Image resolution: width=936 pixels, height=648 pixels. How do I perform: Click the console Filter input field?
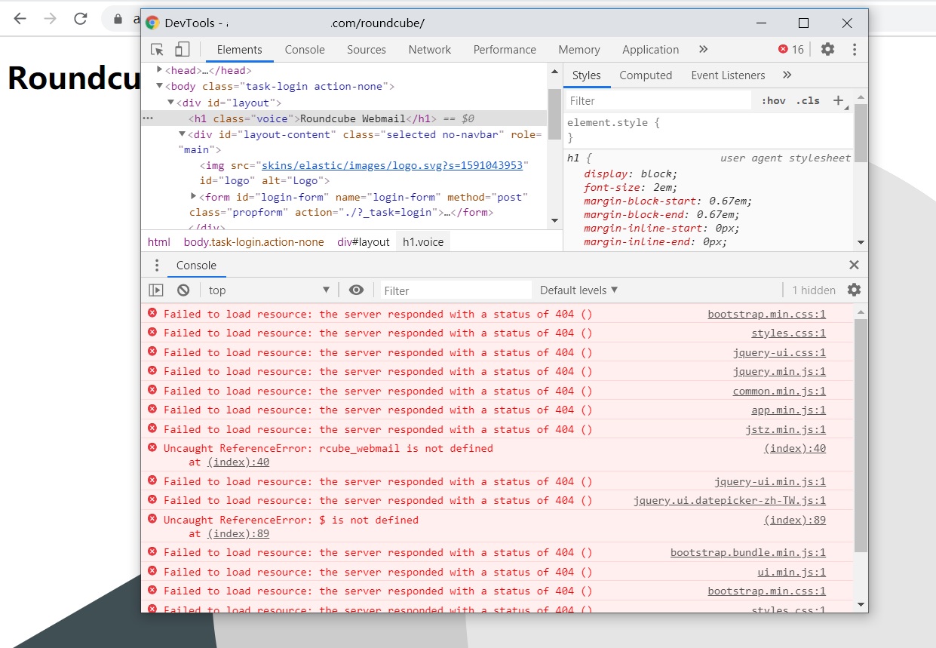click(x=455, y=290)
